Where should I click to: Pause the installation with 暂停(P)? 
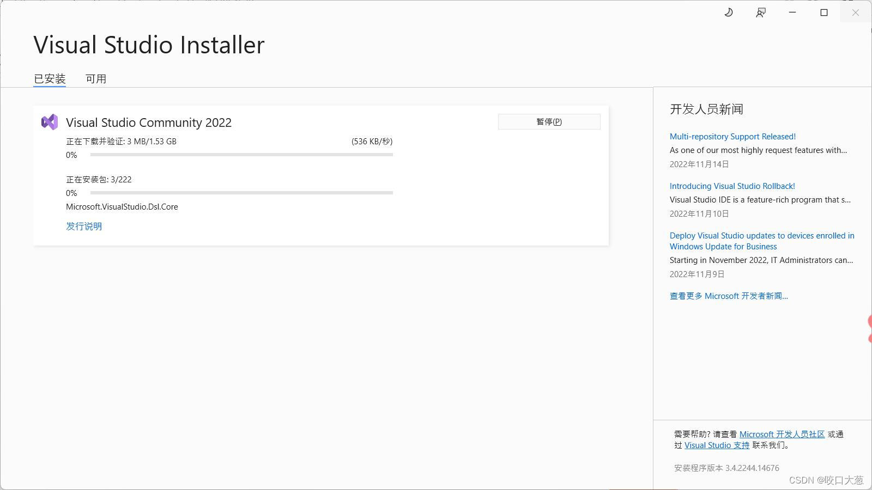pyautogui.click(x=549, y=121)
